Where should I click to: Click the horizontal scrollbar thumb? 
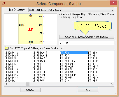28,84
